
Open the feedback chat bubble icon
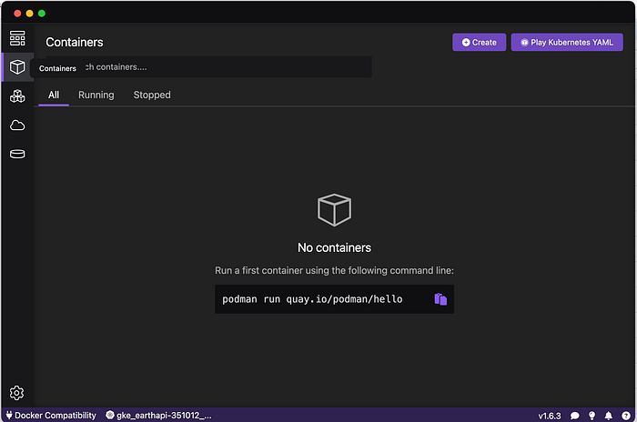point(574,416)
